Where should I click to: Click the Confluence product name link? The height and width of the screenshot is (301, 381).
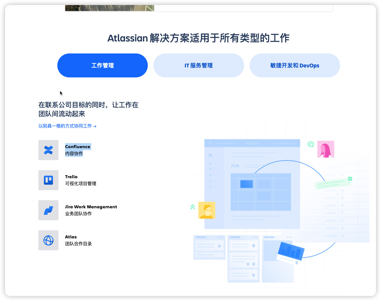pyautogui.click(x=78, y=146)
